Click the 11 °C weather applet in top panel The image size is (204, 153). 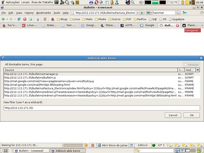(172, 2)
